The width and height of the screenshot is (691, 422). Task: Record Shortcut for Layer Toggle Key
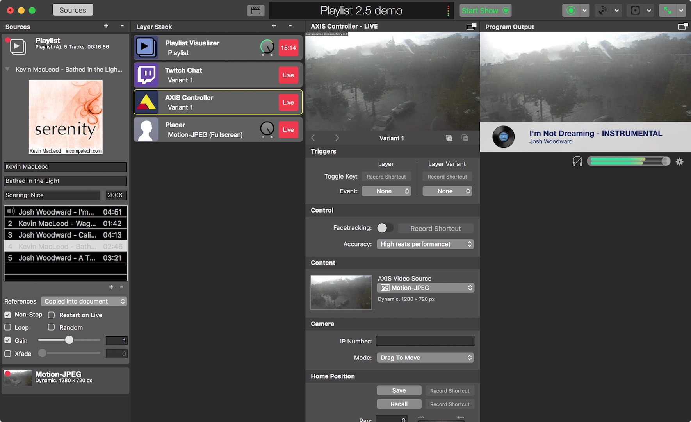386,177
